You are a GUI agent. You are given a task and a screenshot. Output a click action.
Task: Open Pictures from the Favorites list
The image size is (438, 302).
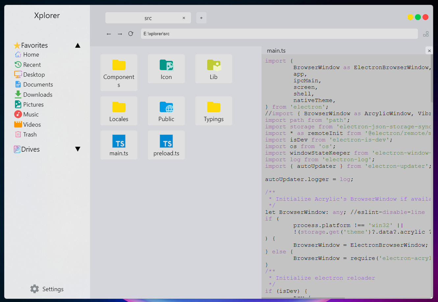pyautogui.click(x=29, y=105)
